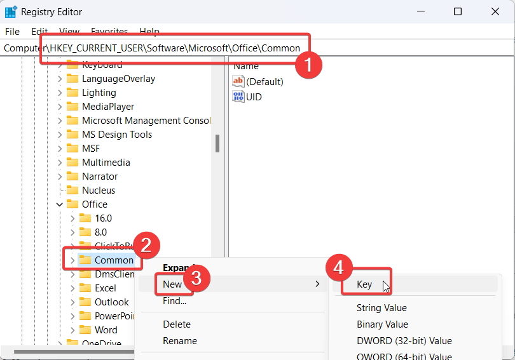The height and width of the screenshot is (360, 515).
Task: Click the Narrator folder icon
Action: pyautogui.click(x=72, y=177)
